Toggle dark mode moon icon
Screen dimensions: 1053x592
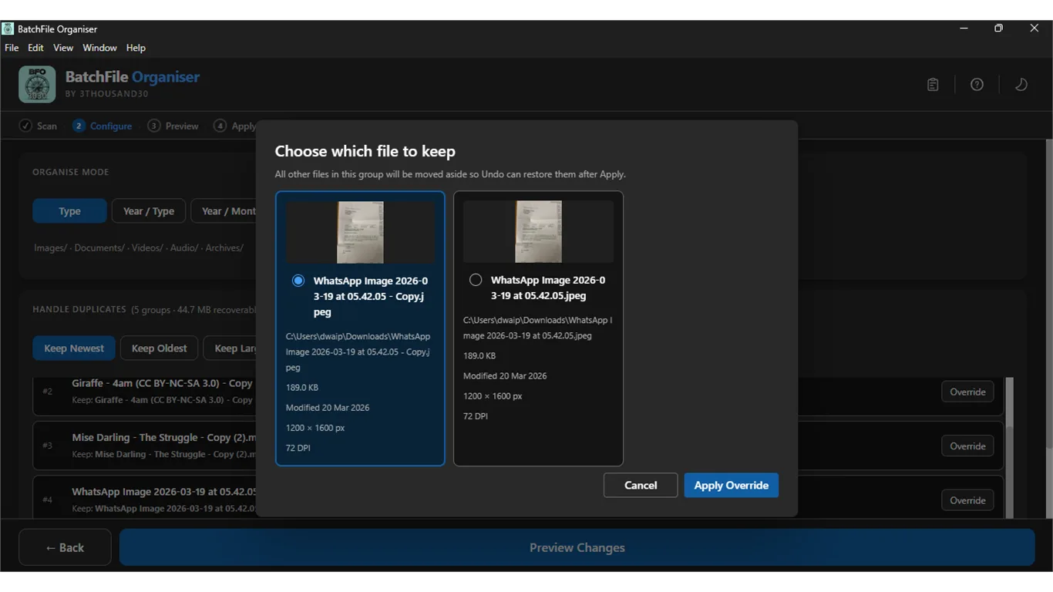click(1021, 85)
